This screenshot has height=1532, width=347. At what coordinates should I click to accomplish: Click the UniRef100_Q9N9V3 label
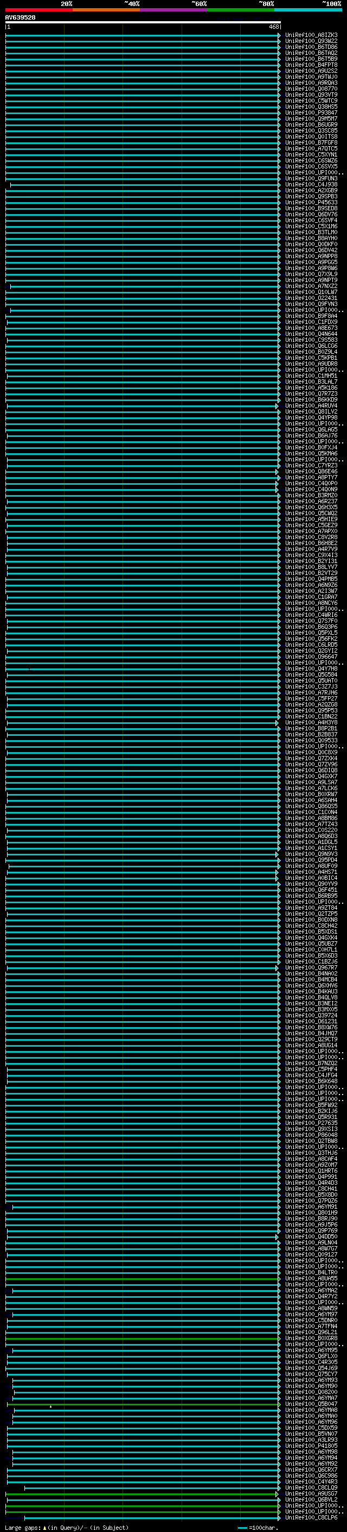[311, 854]
